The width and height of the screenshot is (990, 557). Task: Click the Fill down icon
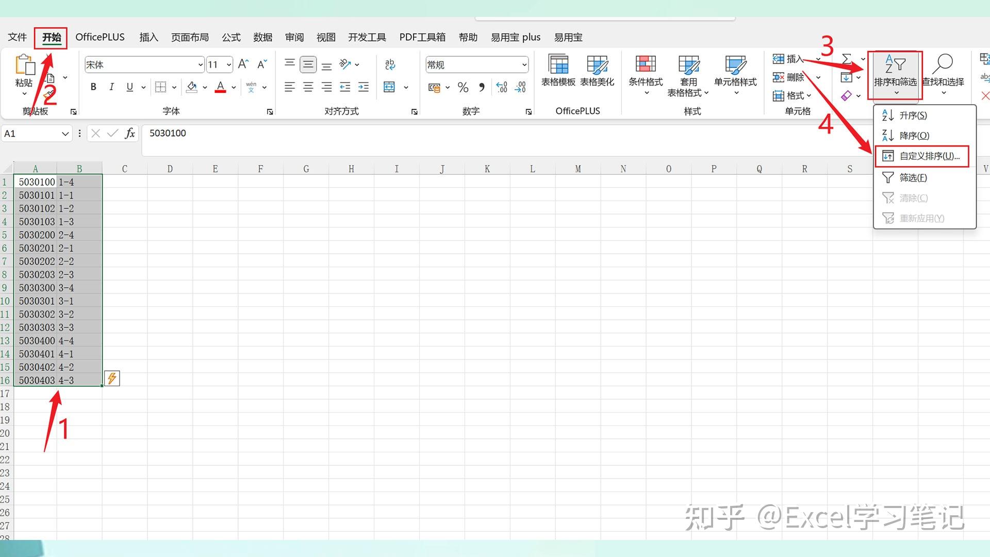pyautogui.click(x=846, y=77)
